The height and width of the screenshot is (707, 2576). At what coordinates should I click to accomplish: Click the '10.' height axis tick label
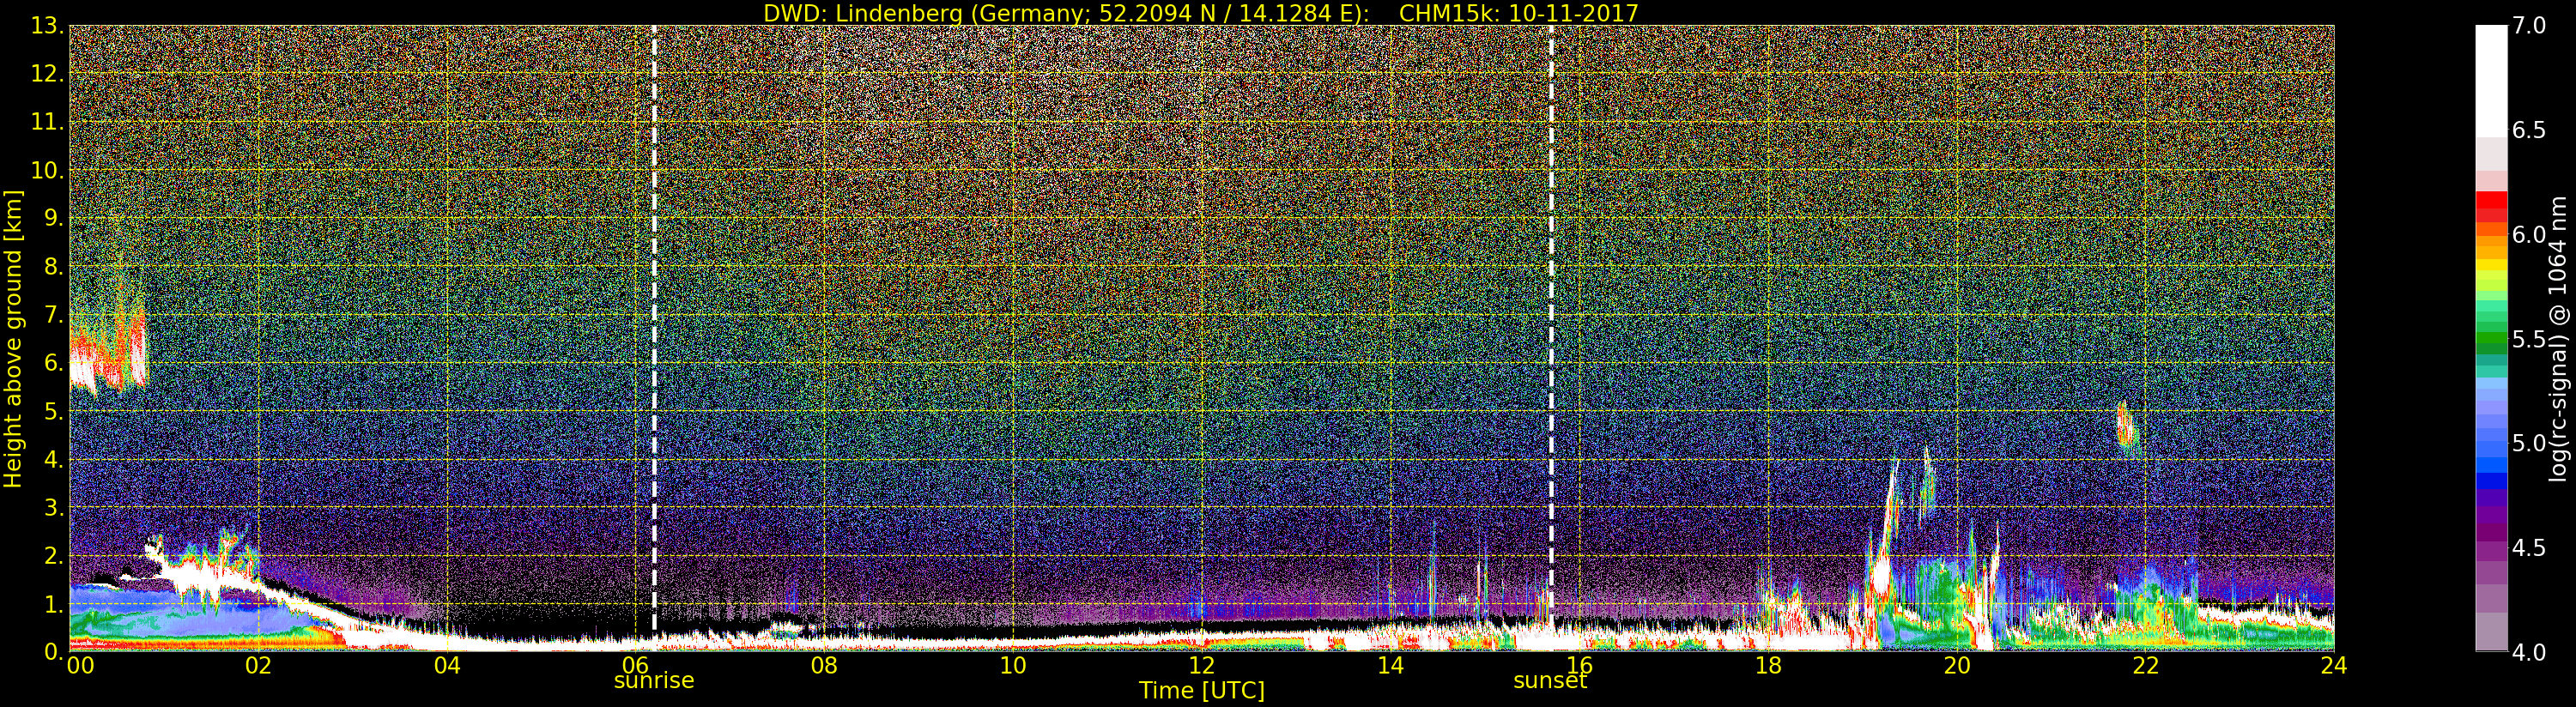coord(48,170)
